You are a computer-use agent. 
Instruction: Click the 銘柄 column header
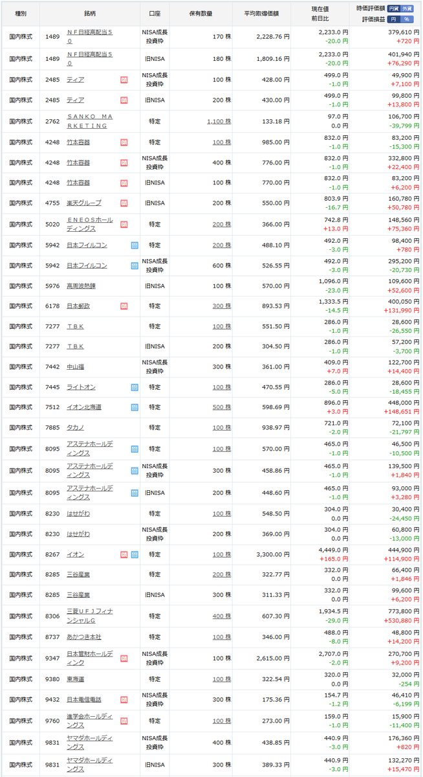tap(91, 14)
